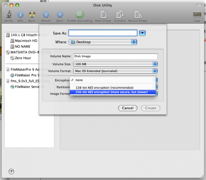
Task: Click the Convert toolbar icon
Action: point(119,14)
